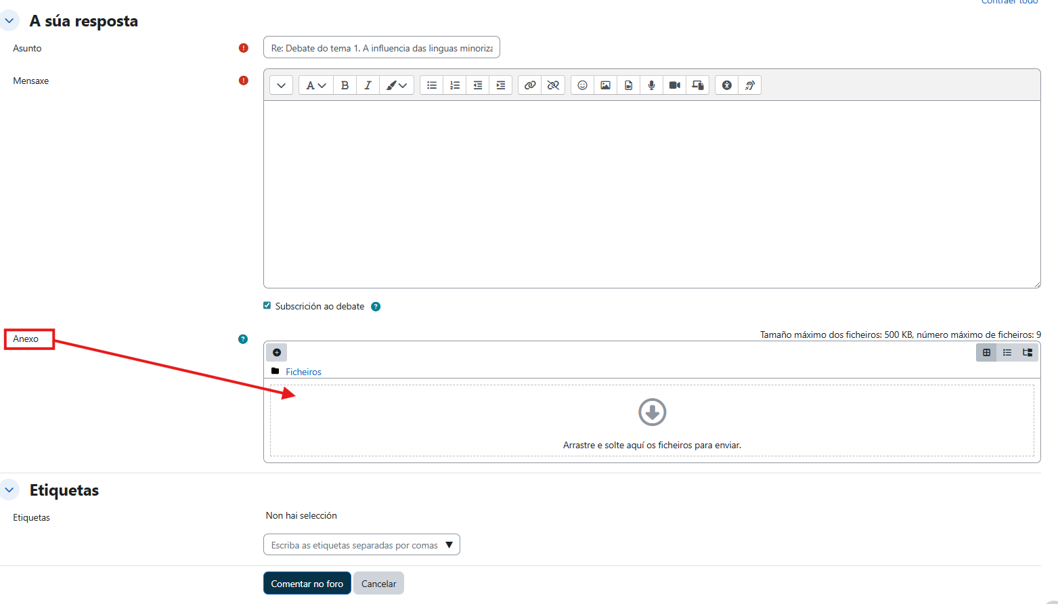Switch attachments to list details view
Viewport: 1058px width, 604px height.
point(1007,352)
